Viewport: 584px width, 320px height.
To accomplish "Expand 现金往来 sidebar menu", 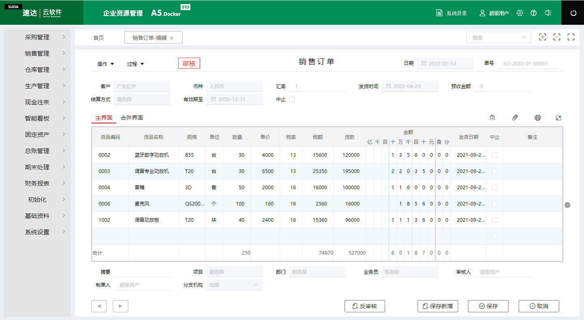I will pos(37,102).
